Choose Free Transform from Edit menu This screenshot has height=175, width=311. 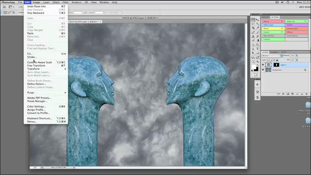[x=46, y=65]
